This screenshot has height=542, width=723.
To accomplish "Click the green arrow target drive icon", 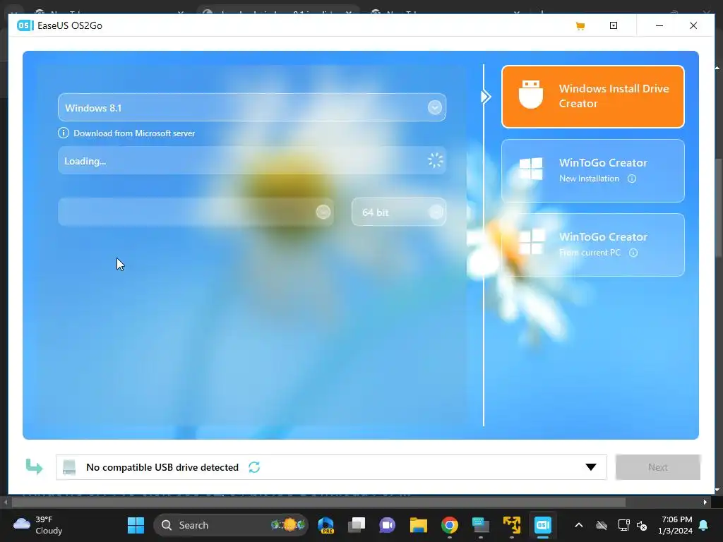I will point(34,466).
